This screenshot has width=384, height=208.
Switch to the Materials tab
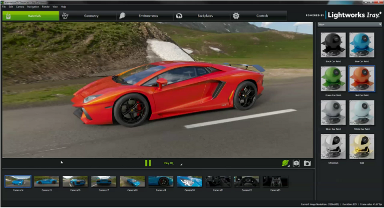[31, 16]
